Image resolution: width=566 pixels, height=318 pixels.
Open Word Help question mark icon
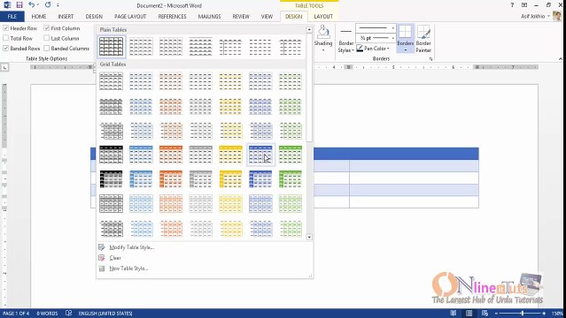click(512, 5)
